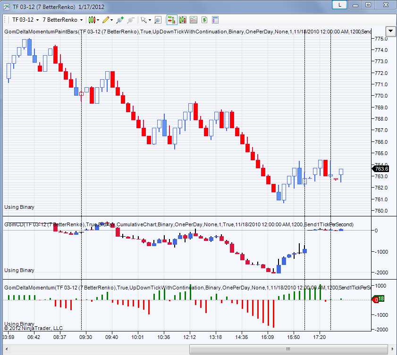397x355 pixels.
Task: Click the red 0 momentum value marker
Action: point(375,300)
